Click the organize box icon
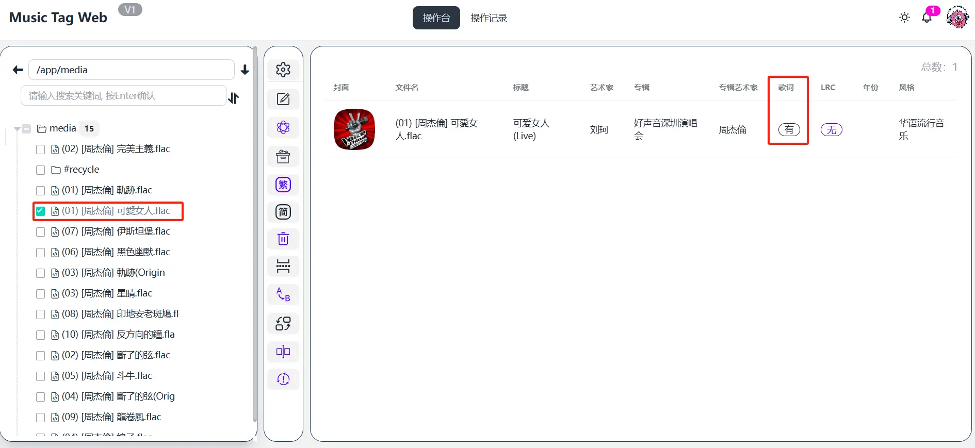The image size is (975, 448). click(283, 156)
